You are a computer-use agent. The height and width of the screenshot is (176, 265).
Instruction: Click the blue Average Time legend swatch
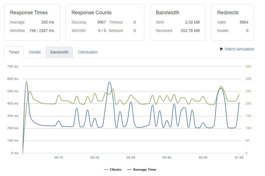click(129, 170)
